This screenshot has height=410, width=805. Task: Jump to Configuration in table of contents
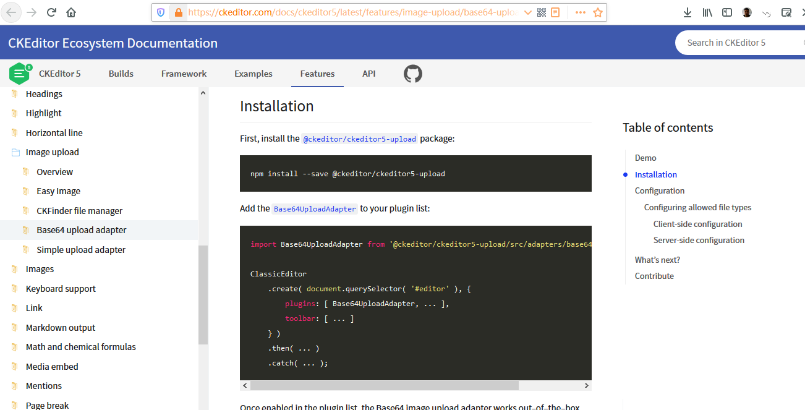click(x=660, y=191)
